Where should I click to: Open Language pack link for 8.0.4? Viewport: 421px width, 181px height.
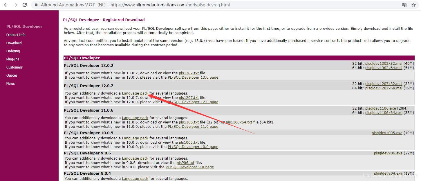(135, 179)
